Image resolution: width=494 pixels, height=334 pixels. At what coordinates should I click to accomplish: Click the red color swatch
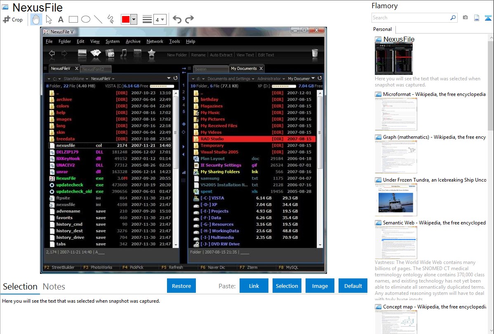point(126,19)
